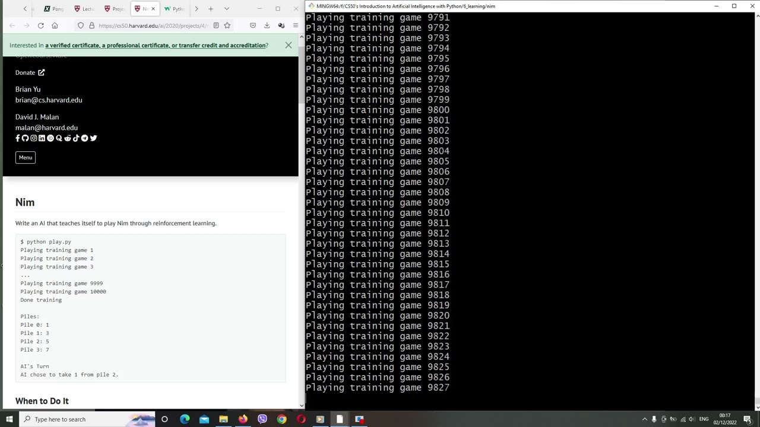Save page to Pocket
The image size is (760, 427).
pyautogui.click(x=253, y=26)
